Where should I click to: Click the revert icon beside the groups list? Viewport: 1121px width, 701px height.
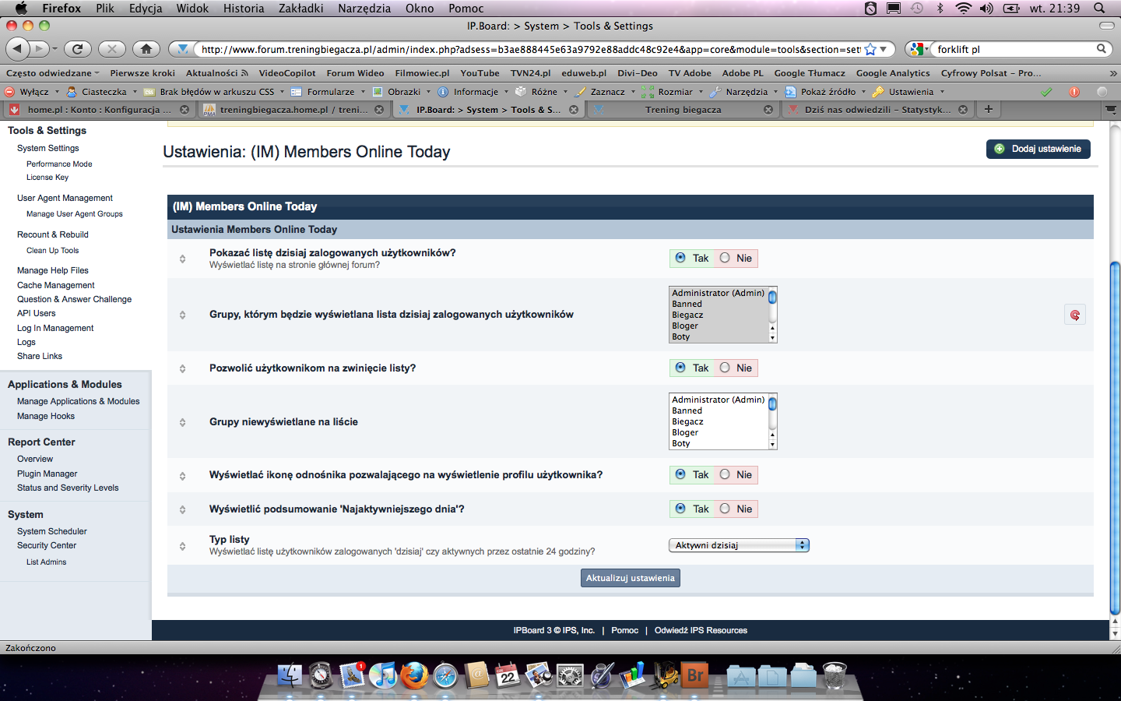[1074, 315]
